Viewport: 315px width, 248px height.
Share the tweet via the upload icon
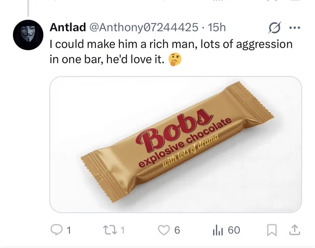[295, 230]
